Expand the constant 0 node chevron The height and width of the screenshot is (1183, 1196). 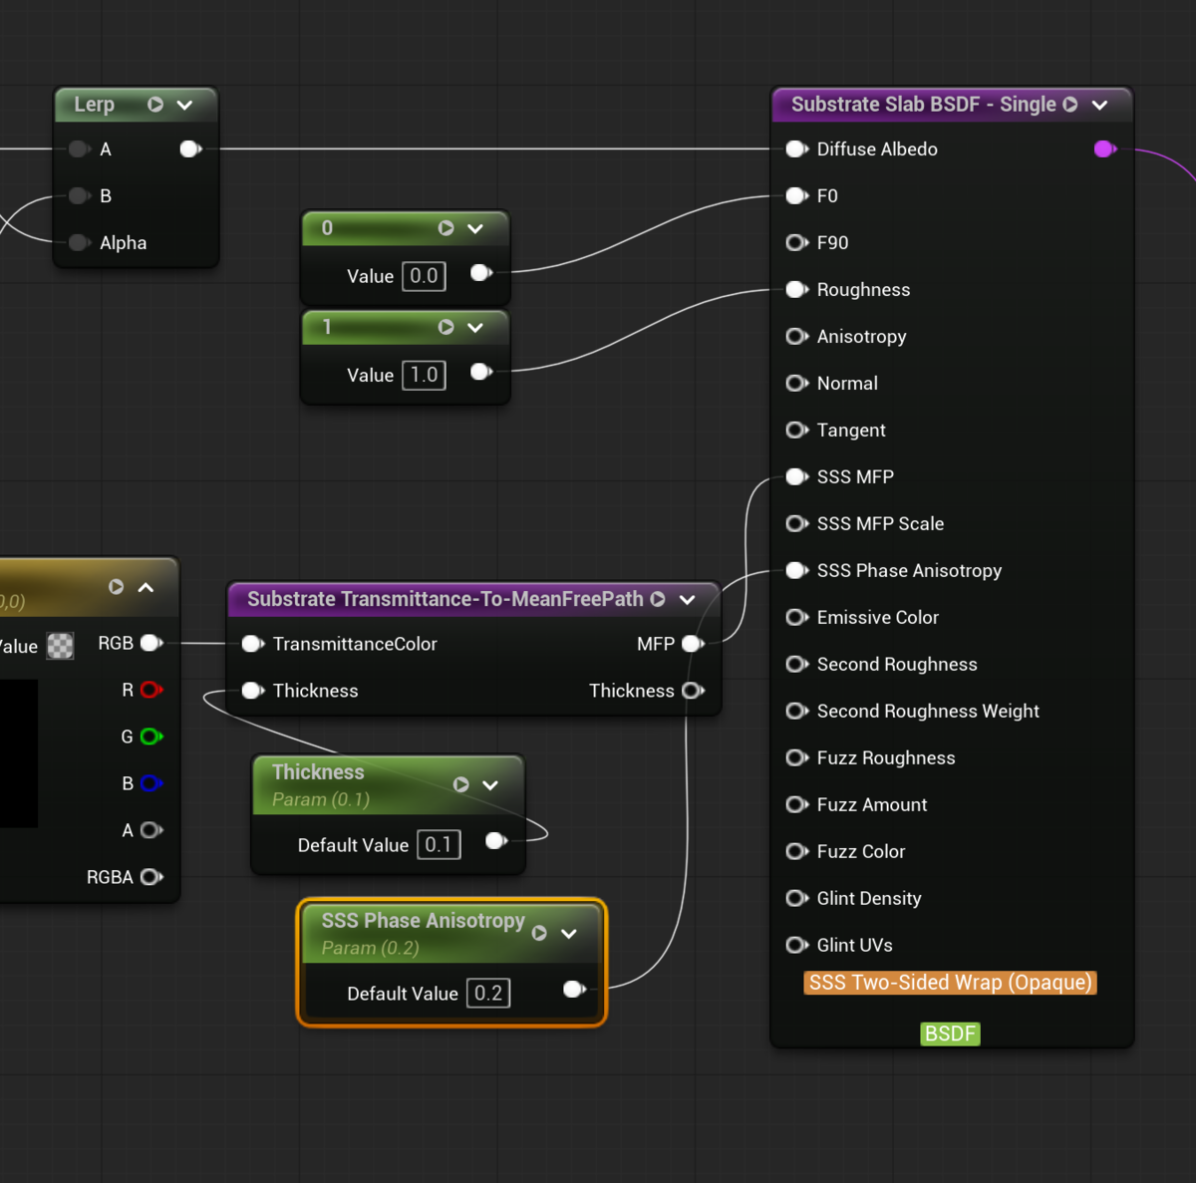point(475,228)
